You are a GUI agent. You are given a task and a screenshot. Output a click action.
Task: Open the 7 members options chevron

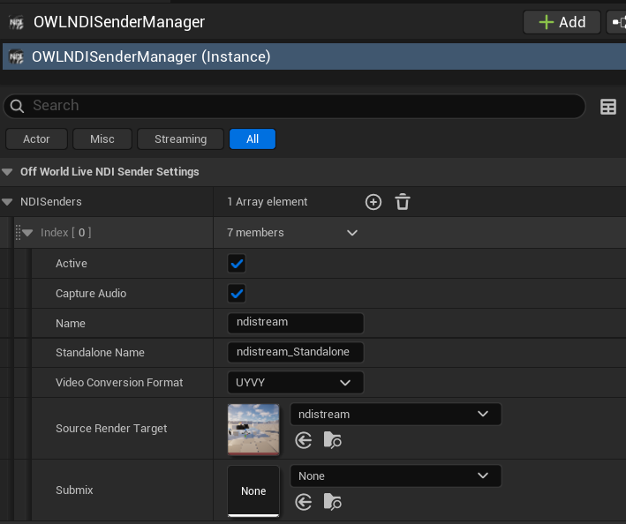pyautogui.click(x=352, y=233)
